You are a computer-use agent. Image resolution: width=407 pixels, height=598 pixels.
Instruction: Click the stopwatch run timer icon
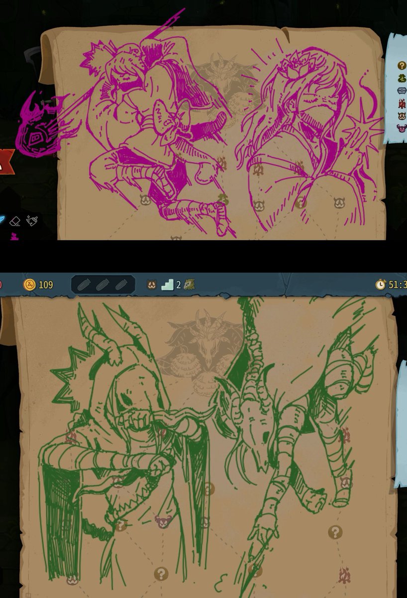381,285
